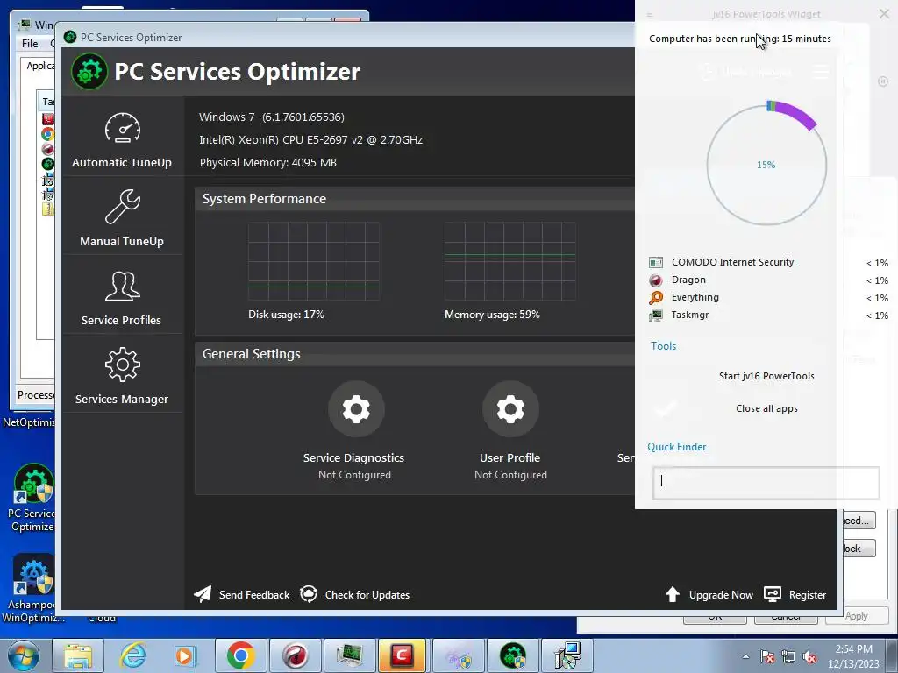Switch to PC Services Optimizer taskbar button
The width and height of the screenshot is (898, 673).
(x=512, y=655)
